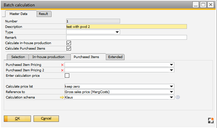This screenshot has width=217, height=128.
Task: Click the Description field with test with pwd 2
Action: pyautogui.click(x=127, y=26)
